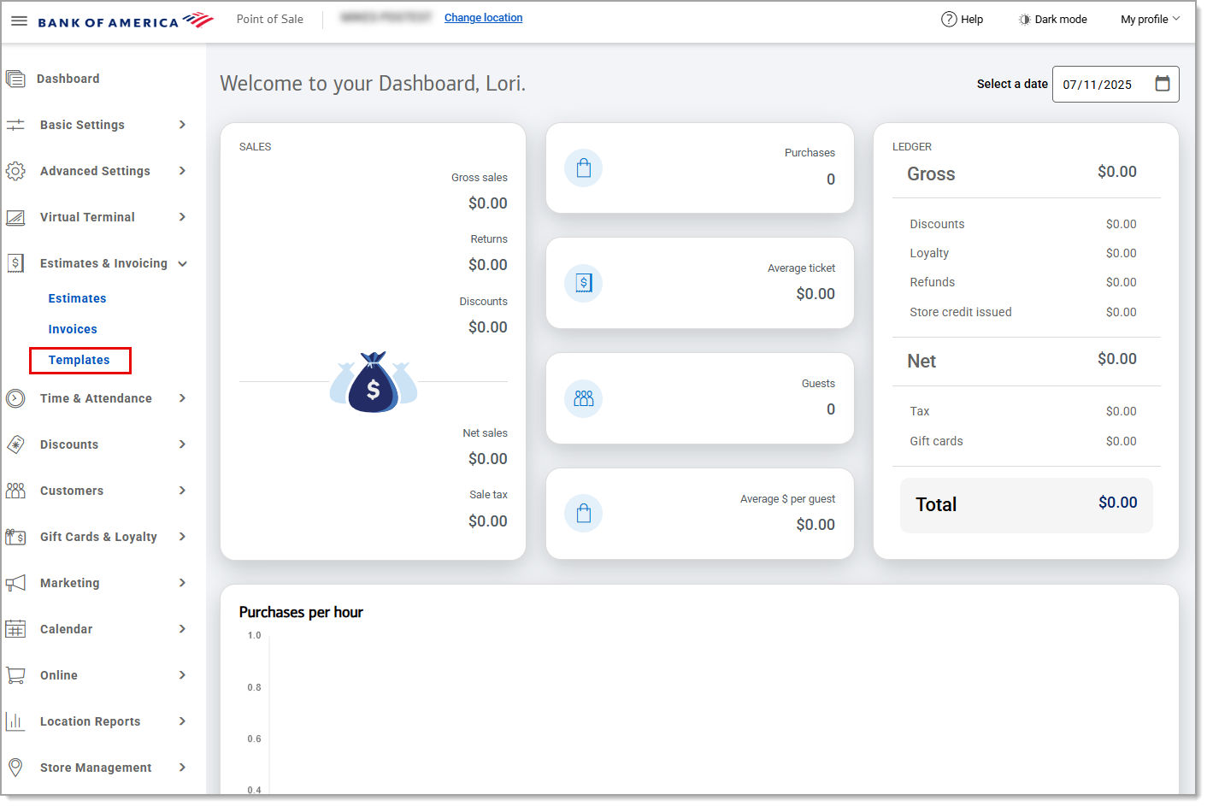This screenshot has width=1207, height=806.
Task: Open Estimates submenu item
Action: point(77,298)
